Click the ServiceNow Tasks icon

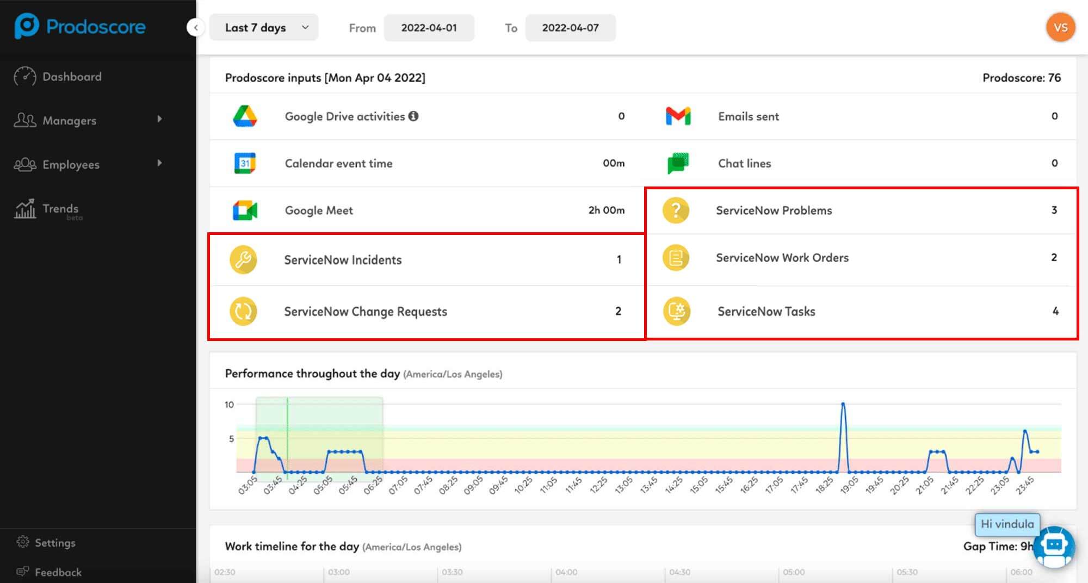tap(677, 312)
